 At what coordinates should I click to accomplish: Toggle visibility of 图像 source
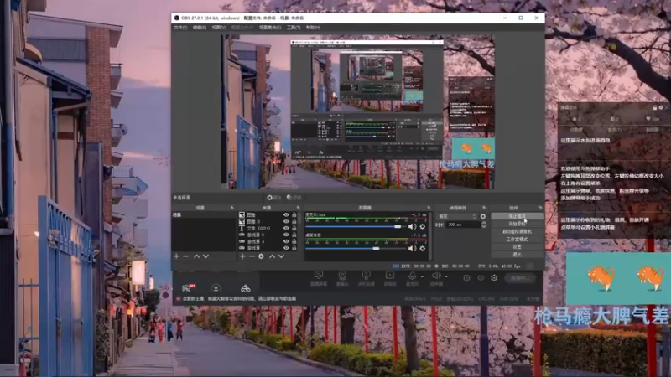tap(286, 215)
